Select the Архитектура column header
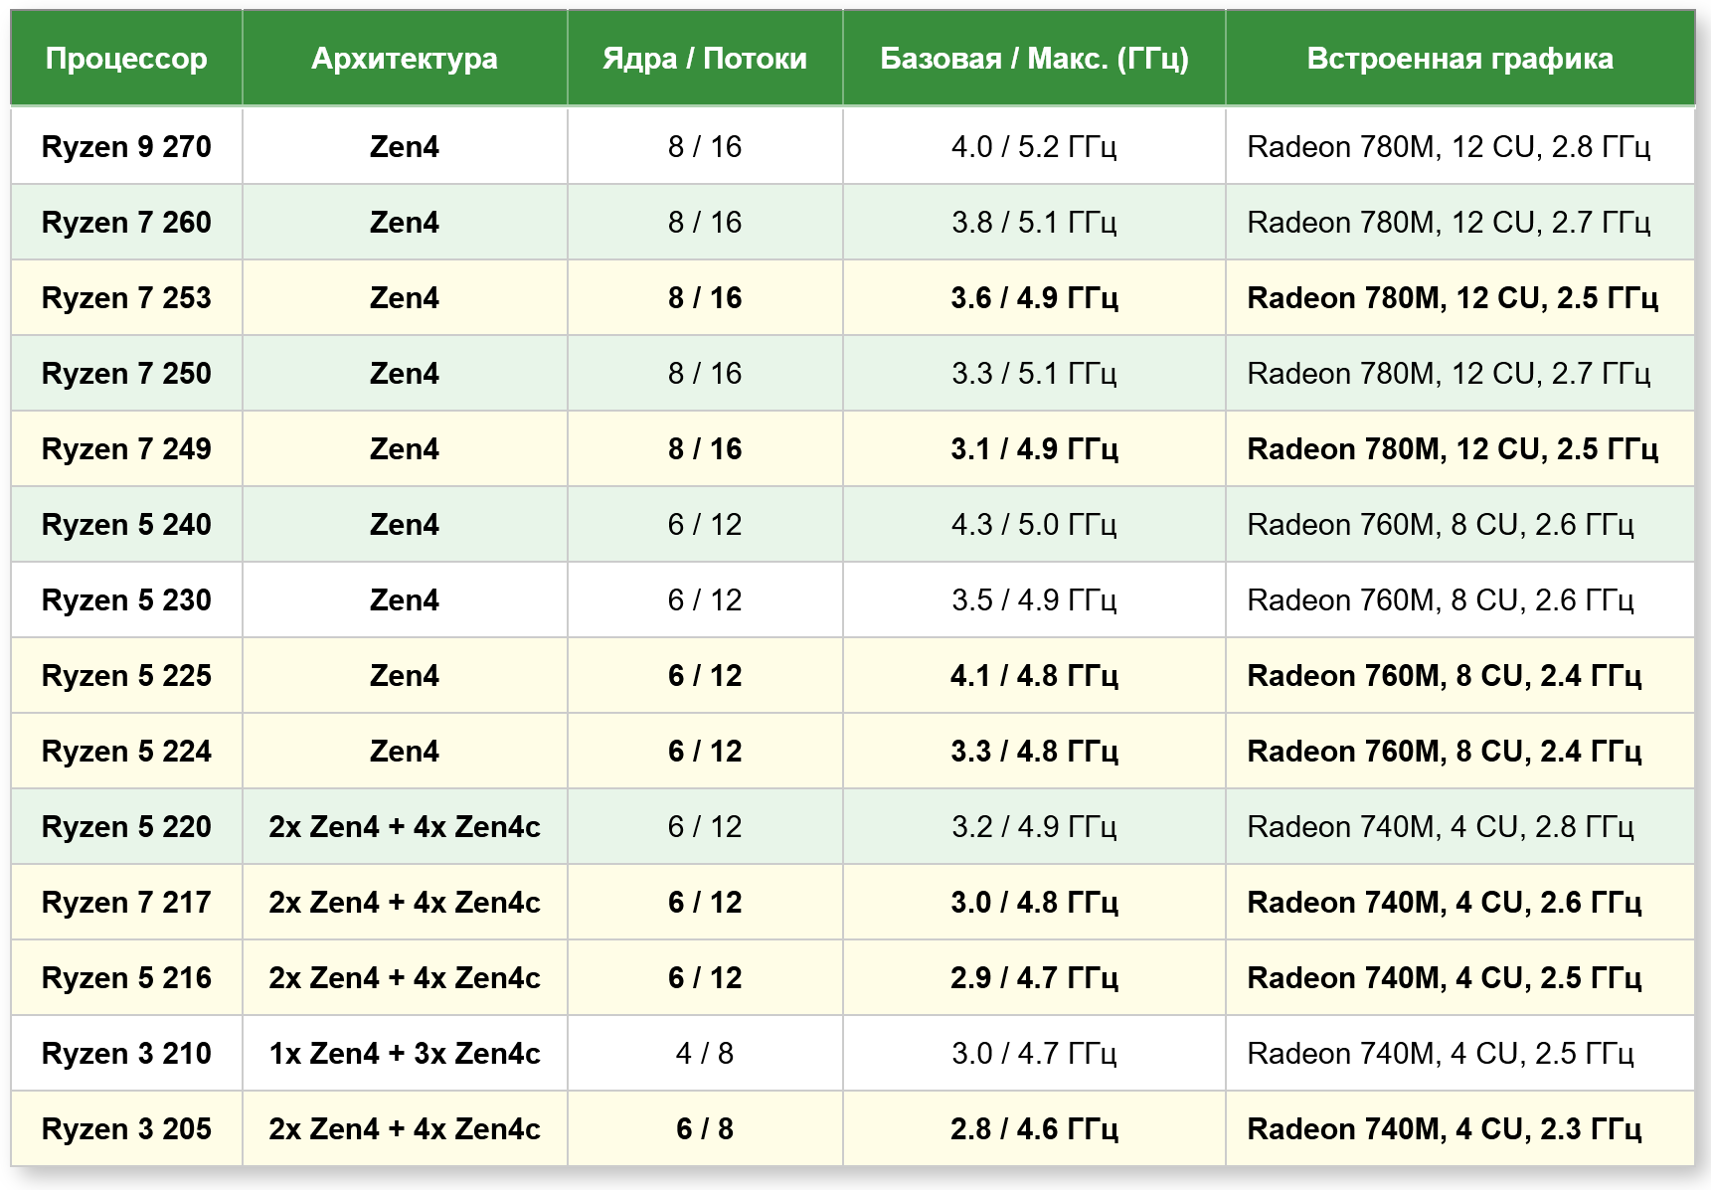Image resolution: width=1711 pixels, height=1190 pixels. 405,59
